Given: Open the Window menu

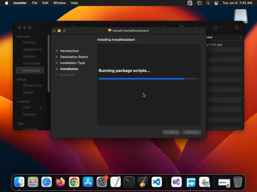Looking at the screenshot, I should click(x=59, y=3).
